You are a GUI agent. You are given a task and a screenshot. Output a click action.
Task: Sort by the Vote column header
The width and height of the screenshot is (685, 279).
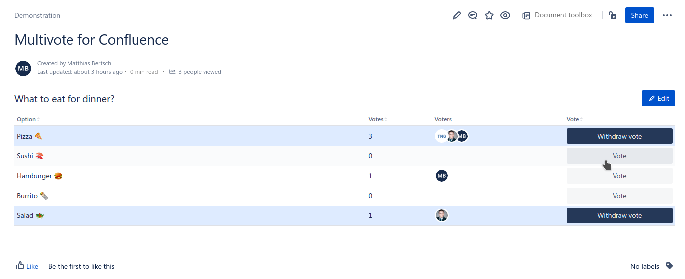click(574, 119)
